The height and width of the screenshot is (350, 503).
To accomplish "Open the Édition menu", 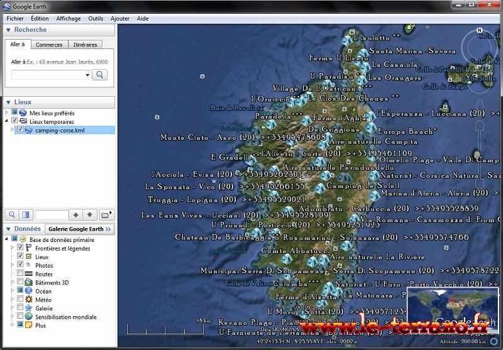I will [x=40, y=19].
